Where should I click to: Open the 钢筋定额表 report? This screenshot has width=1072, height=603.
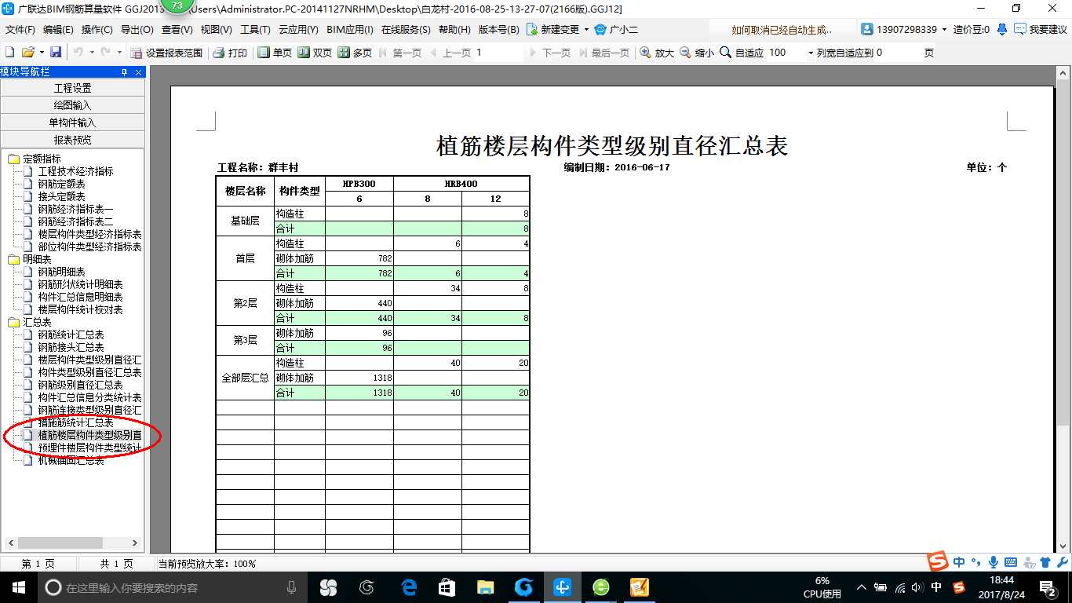click(x=61, y=184)
